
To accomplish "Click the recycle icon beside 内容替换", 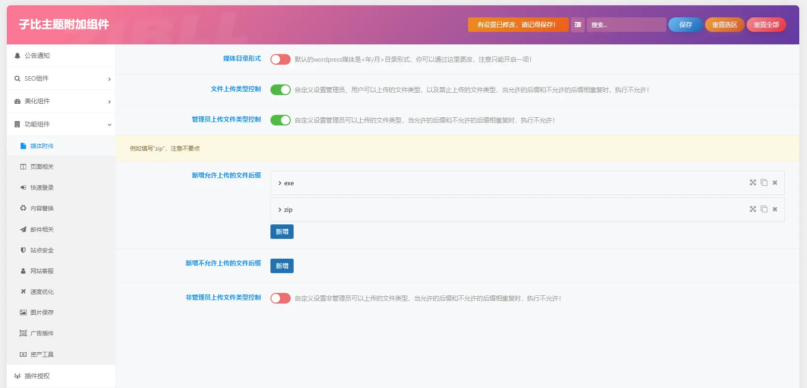I will pyautogui.click(x=23, y=208).
